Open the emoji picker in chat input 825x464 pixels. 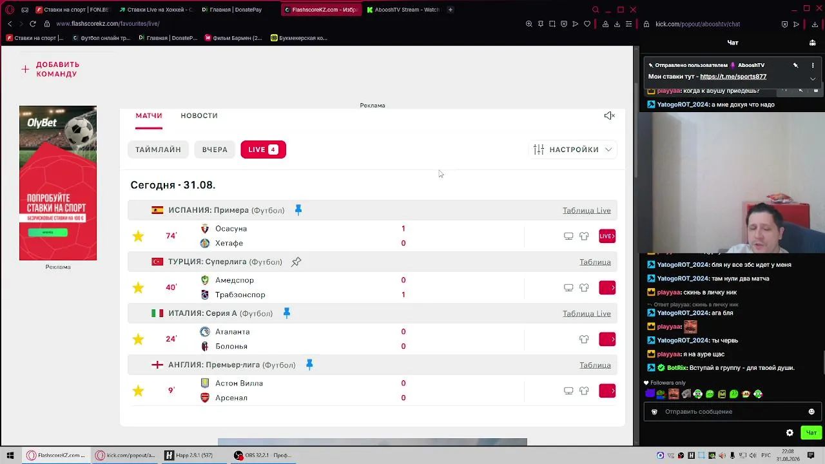[x=811, y=412]
